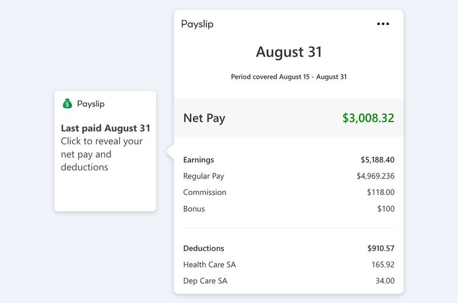Viewport: 458px width, 303px height.
Task: Click the August 31 pay date heading
Action: pyautogui.click(x=288, y=52)
